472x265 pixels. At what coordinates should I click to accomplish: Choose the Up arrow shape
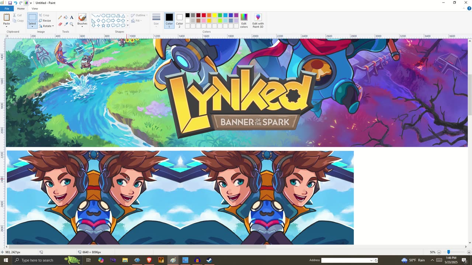pos(123,21)
